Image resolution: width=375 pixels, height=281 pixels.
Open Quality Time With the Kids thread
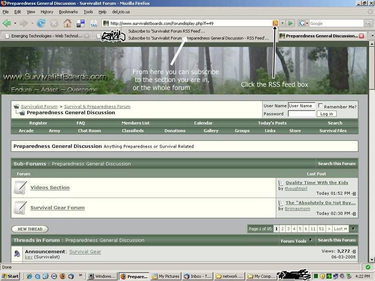pos(317,183)
